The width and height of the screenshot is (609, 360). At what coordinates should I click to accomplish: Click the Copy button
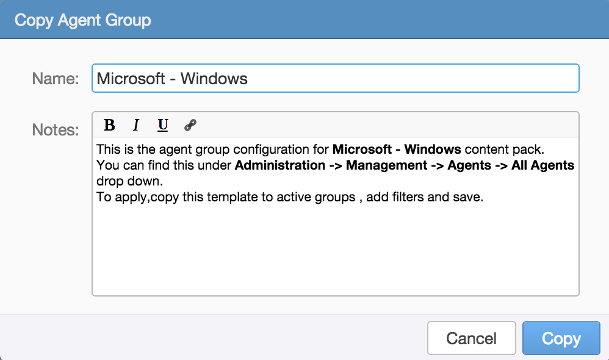(x=561, y=338)
